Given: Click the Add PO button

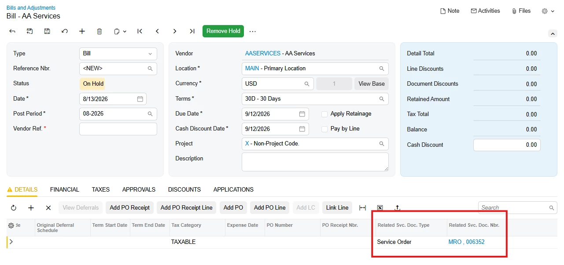Looking at the screenshot, I should (233, 208).
